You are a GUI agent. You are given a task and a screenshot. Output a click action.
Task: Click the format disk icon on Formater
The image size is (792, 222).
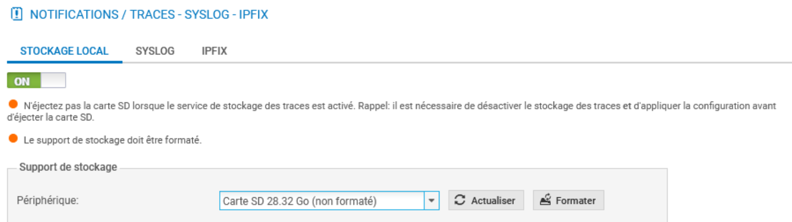(545, 201)
